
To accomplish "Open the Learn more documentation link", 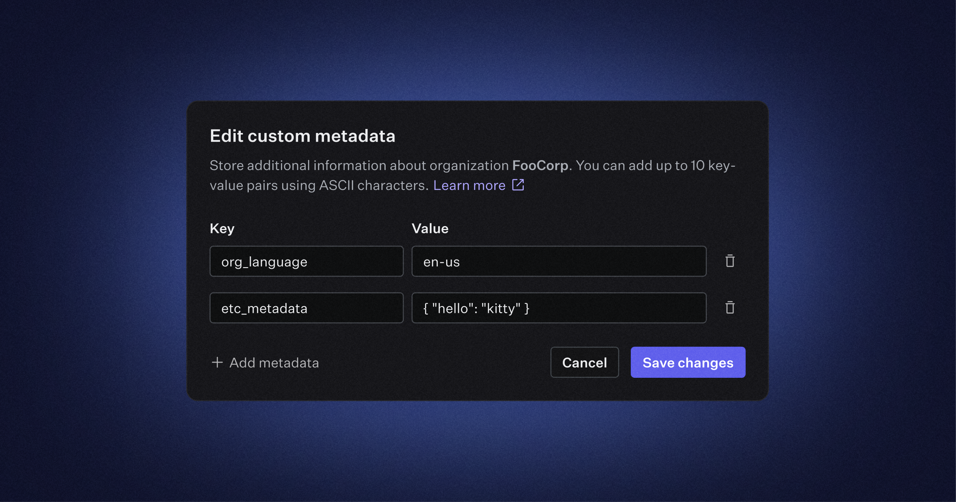I will (x=470, y=185).
